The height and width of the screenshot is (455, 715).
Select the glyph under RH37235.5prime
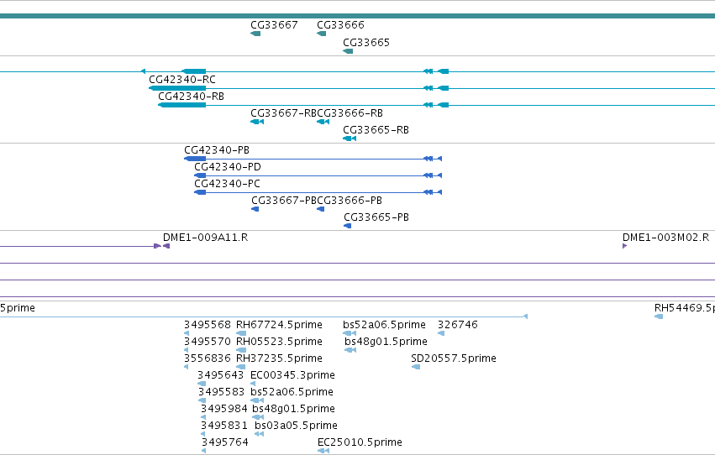pyautogui.click(x=241, y=368)
